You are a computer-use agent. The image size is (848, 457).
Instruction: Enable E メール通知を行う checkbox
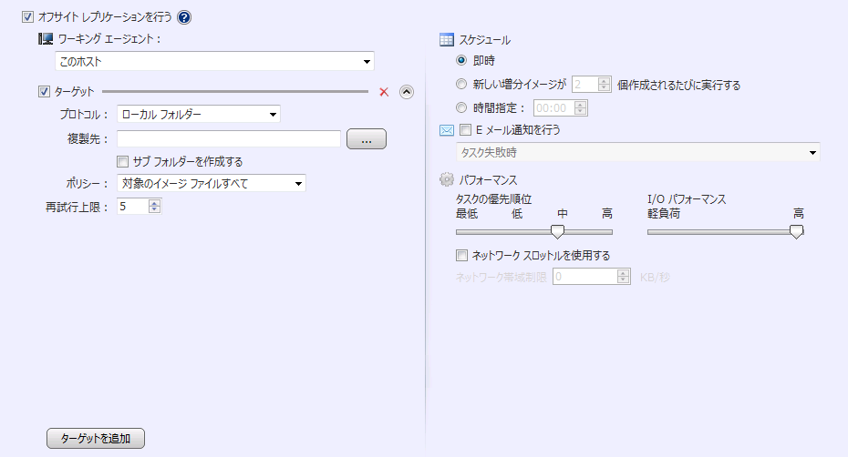click(465, 130)
